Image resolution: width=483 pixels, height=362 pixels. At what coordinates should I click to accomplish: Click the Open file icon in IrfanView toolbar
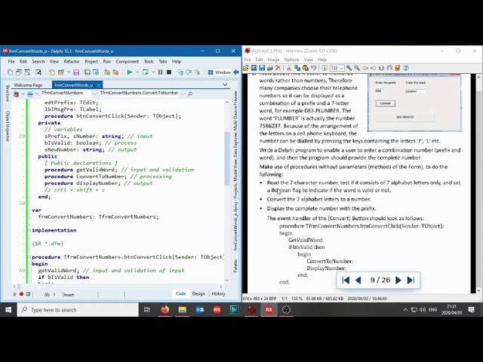(x=246, y=68)
